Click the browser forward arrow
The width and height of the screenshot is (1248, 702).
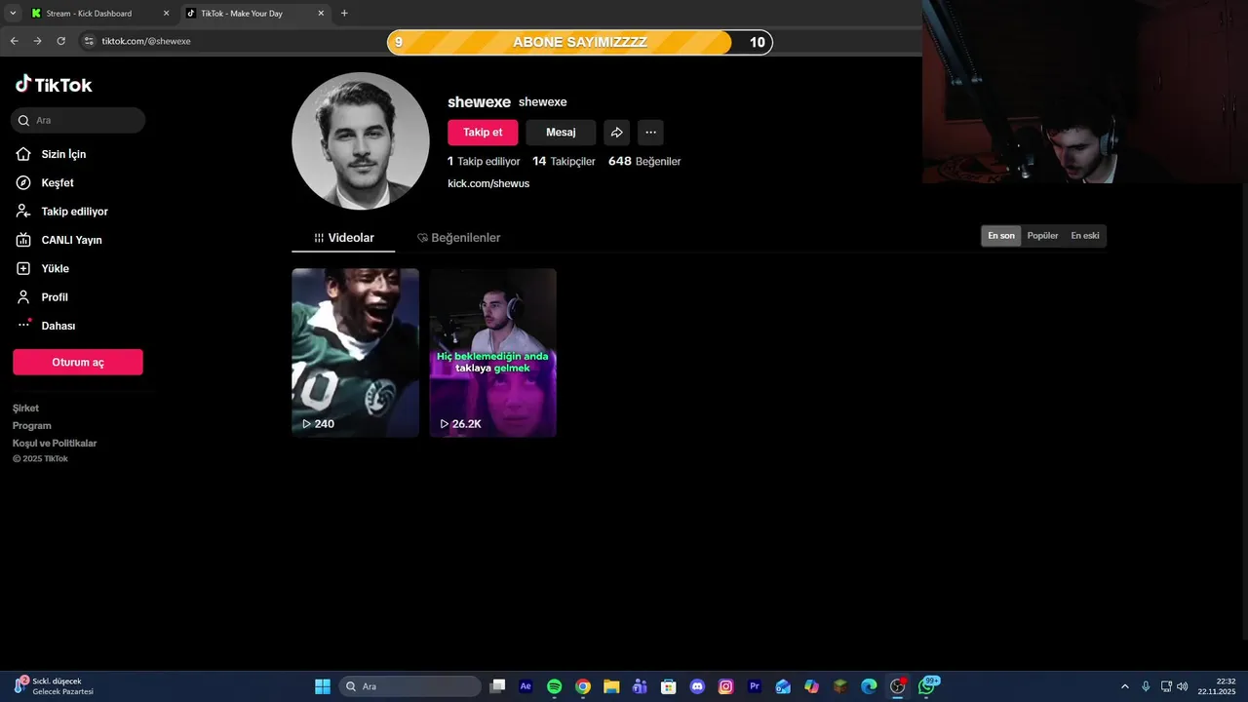[37, 41]
